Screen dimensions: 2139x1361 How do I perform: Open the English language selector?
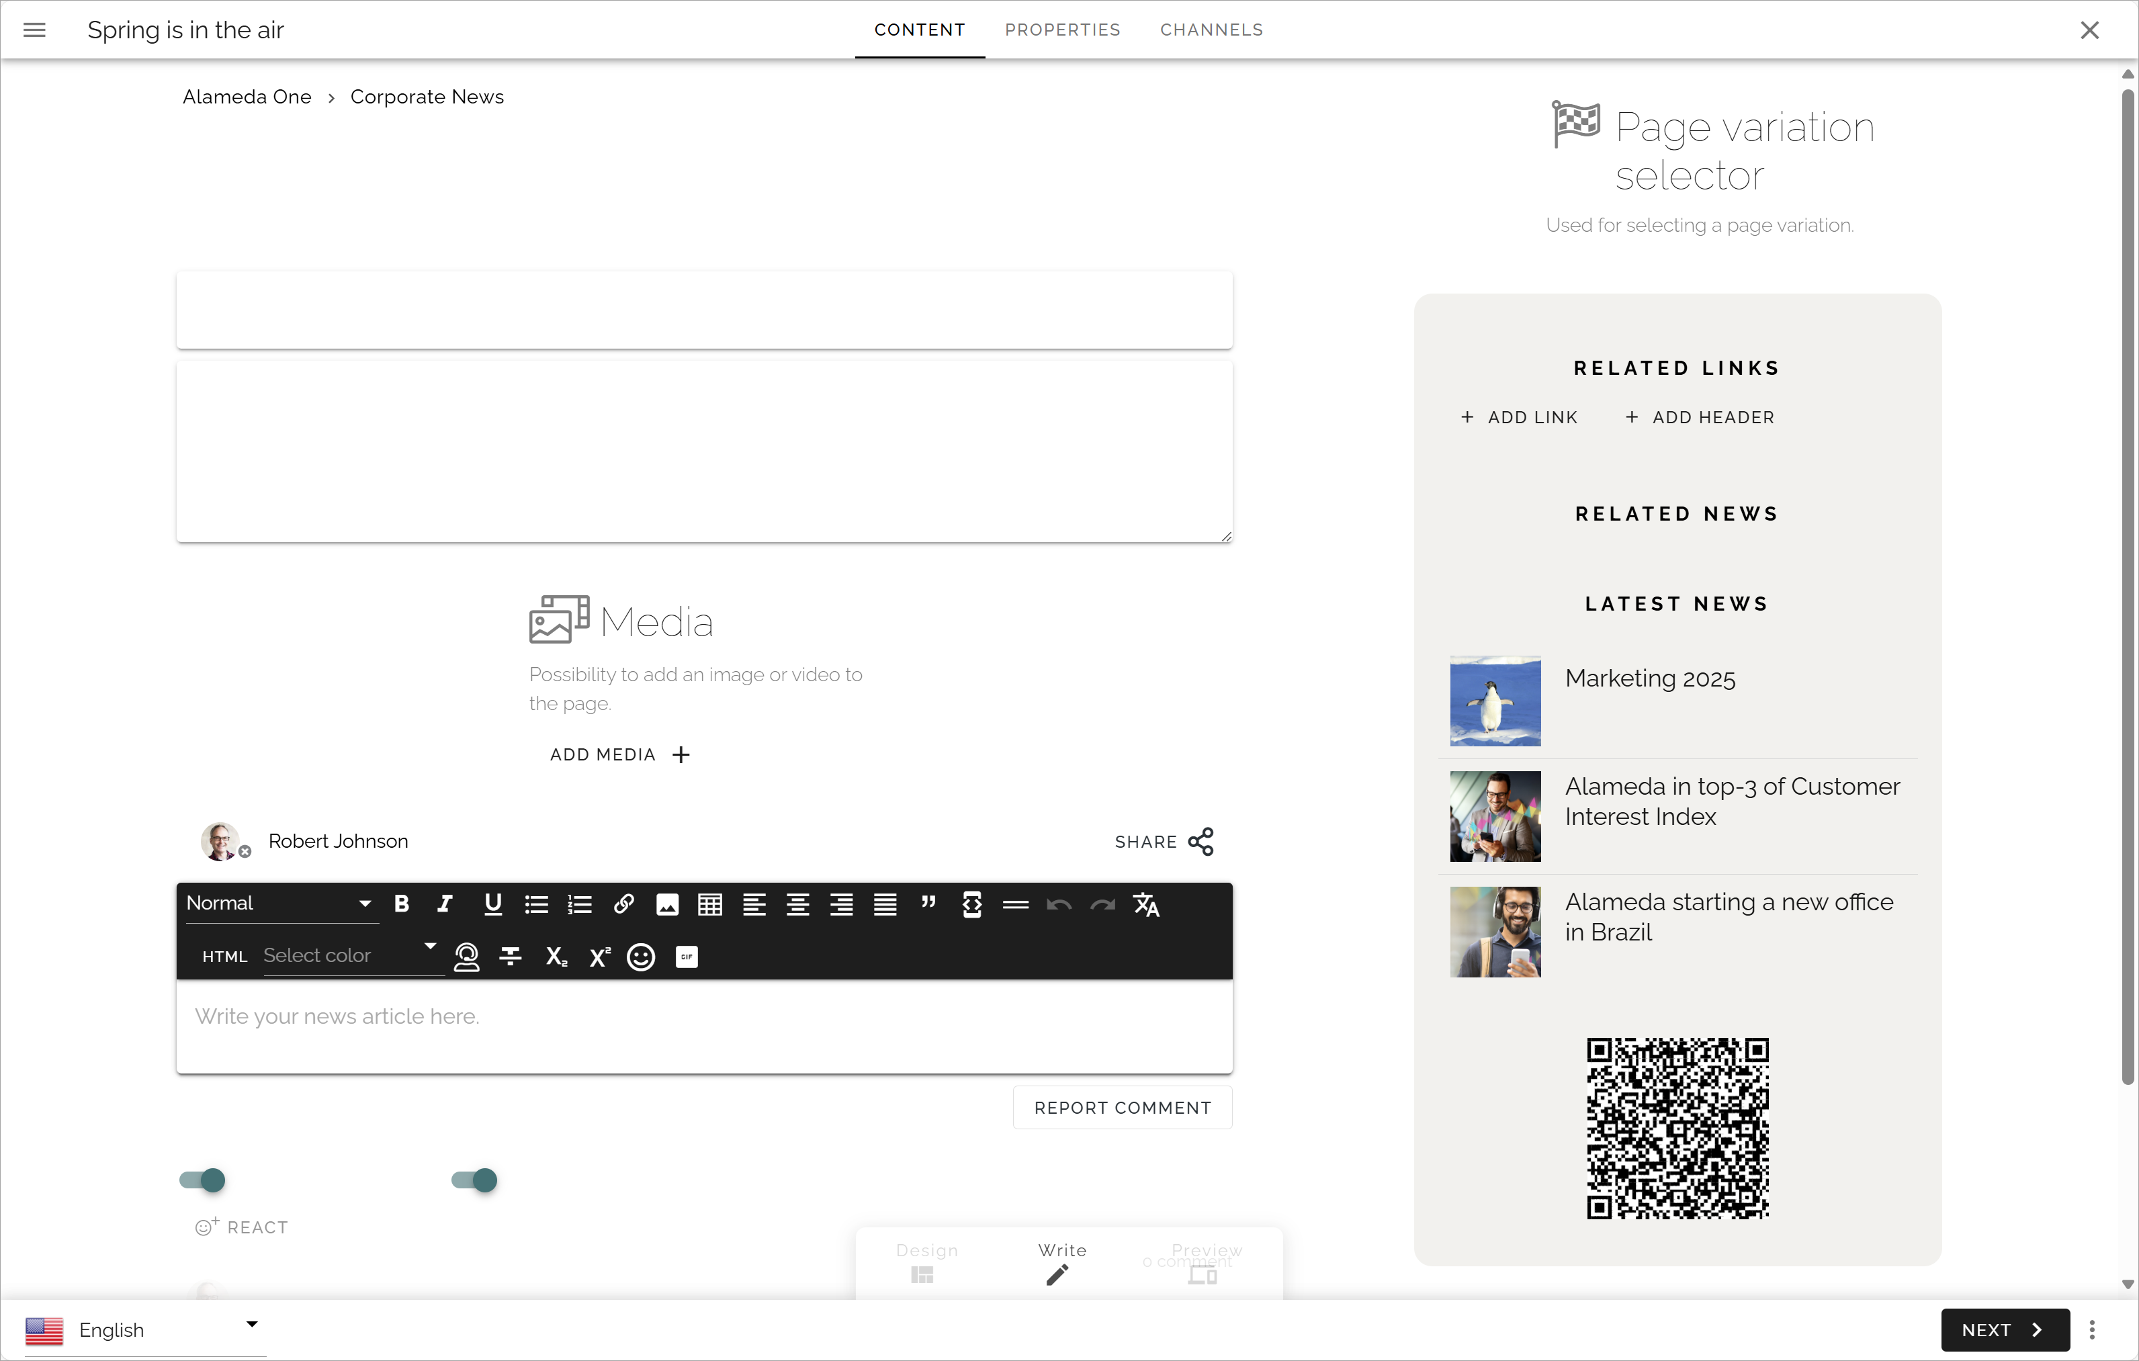click(x=145, y=1330)
